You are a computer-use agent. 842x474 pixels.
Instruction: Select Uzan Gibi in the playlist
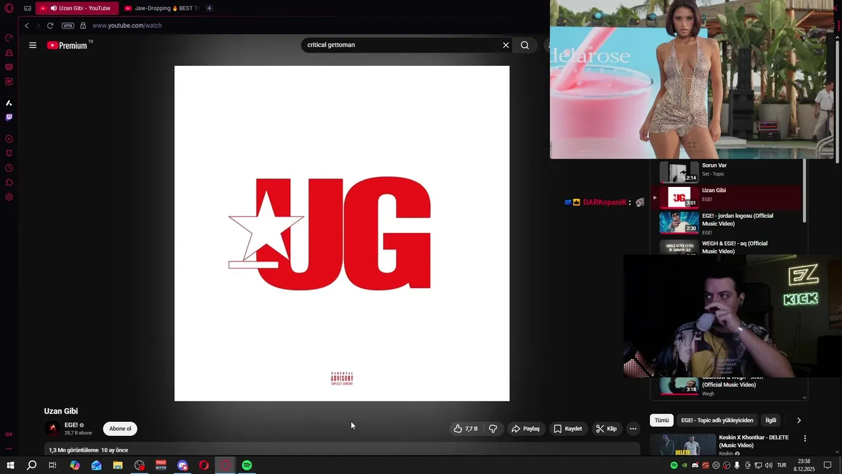click(x=726, y=196)
